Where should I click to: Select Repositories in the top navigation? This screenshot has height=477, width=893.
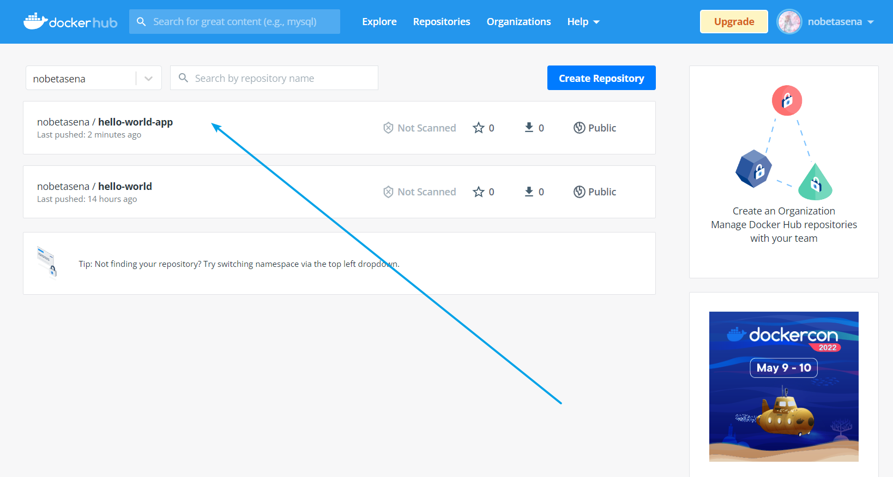[x=441, y=22]
